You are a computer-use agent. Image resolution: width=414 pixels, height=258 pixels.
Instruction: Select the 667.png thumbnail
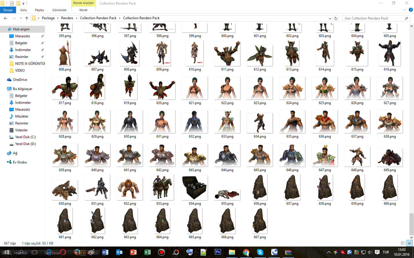[x=260, y=221]
